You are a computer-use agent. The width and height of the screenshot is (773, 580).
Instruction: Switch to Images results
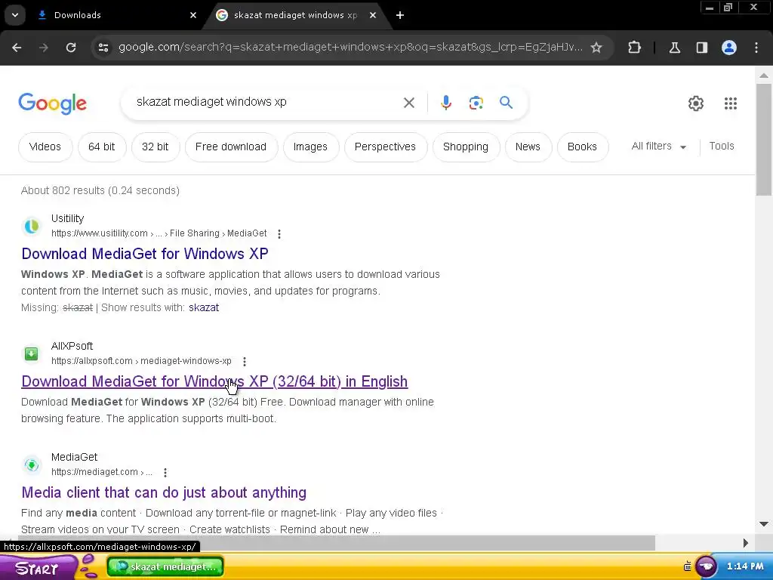(310, 147)
